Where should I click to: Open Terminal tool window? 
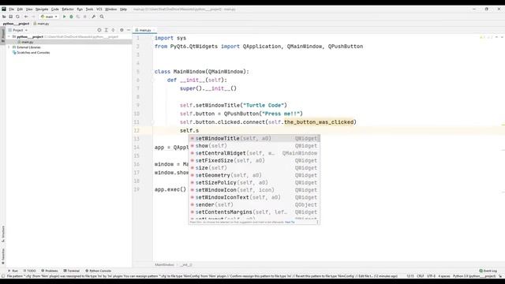point(72,271)
